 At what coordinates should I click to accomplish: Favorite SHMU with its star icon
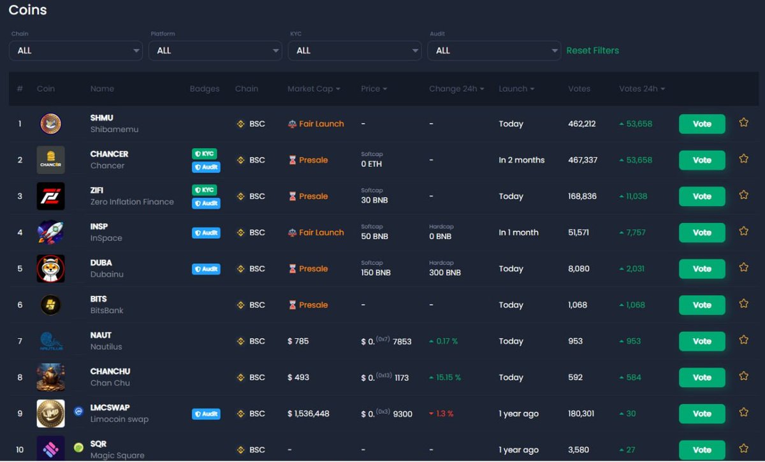(x=743, y=122)
